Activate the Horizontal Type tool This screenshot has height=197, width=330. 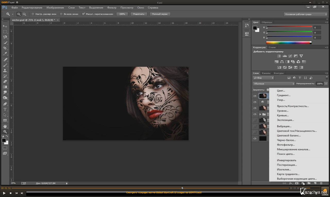(5, 109)
